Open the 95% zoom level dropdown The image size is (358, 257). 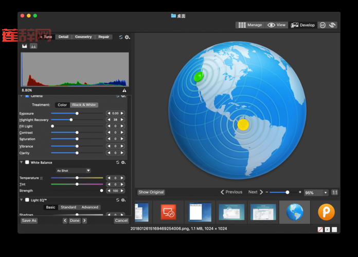(316, 193)
